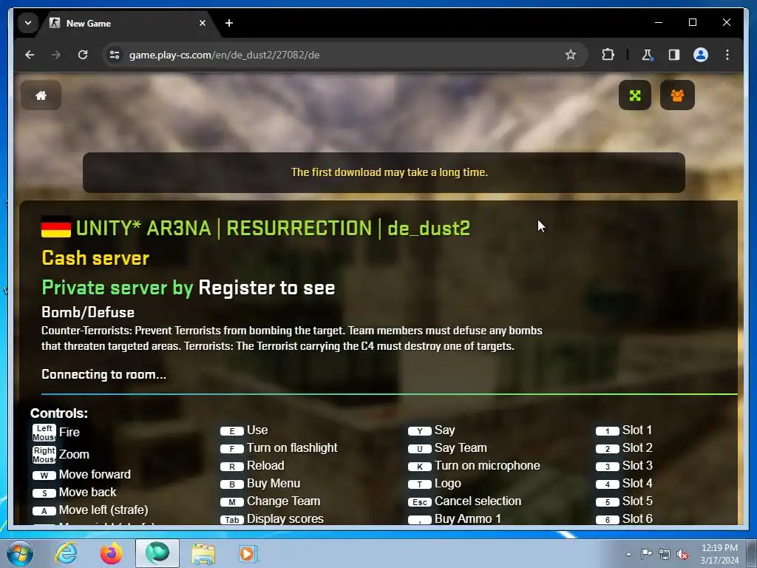
Task: Open File Explorer from the taskbar
Action: [x=203, y=553]
